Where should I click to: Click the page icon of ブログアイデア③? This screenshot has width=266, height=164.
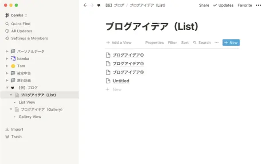tap(108, 72)
